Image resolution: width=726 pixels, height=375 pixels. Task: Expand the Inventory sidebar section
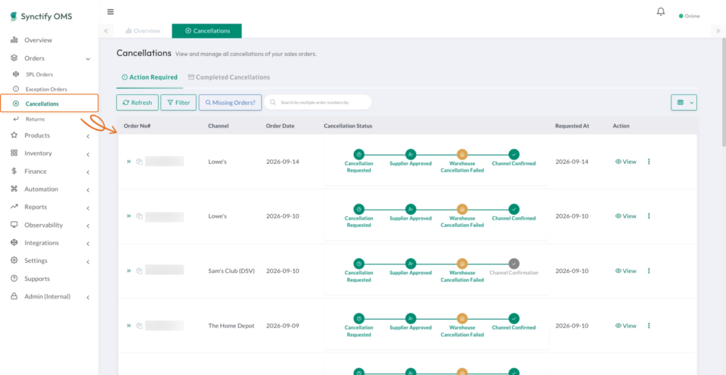(88, 154)
